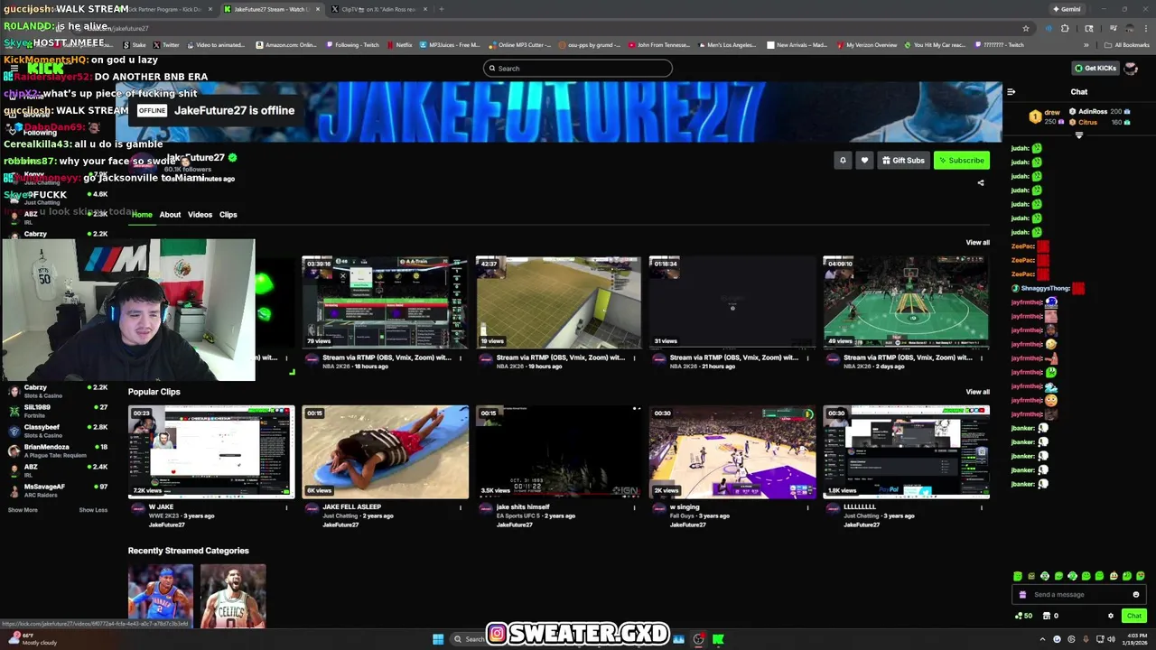The width and height of the screenshot is (1156, 650).
Task: Open the channel points 50 balance
Action: (1023, 616)
